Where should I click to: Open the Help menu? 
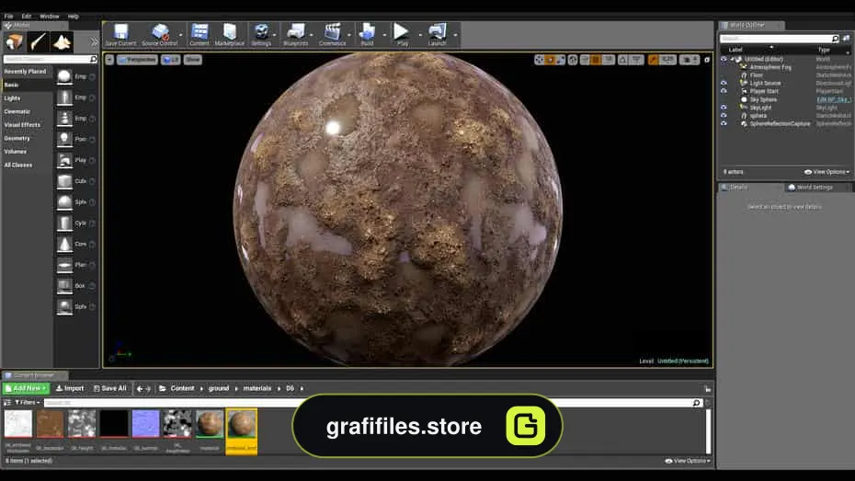click(x=73, y=17)
